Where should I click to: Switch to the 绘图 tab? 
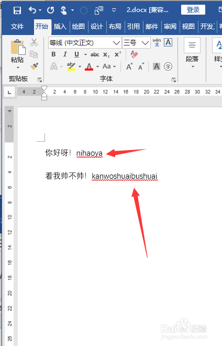pos(78,27)
